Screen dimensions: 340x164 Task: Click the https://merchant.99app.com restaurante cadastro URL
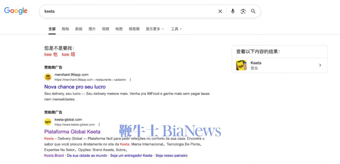click(90, 80)
